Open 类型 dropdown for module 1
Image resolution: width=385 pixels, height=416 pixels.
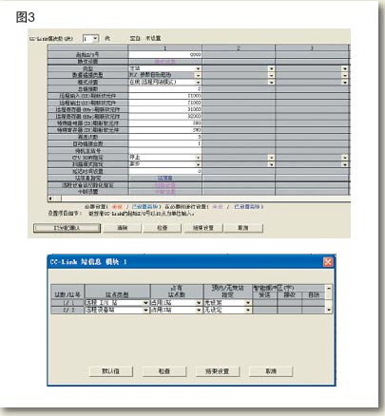[x=198, y=68]
